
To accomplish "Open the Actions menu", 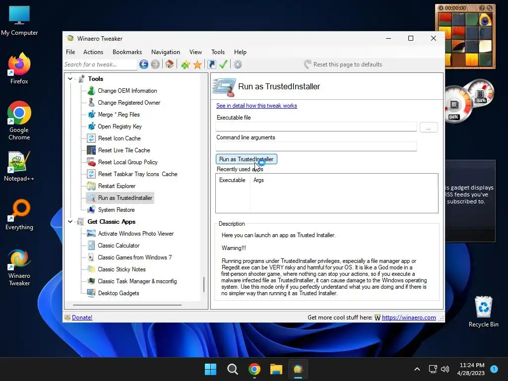I will [93, 52].
